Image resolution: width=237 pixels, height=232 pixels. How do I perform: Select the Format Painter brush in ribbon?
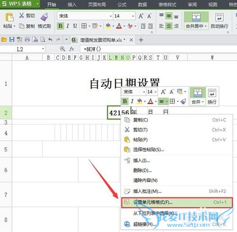[x=45, y=17]
